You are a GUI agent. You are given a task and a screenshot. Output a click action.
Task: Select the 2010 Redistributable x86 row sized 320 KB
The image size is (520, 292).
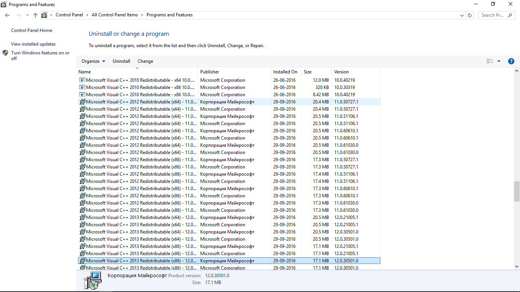229,87
